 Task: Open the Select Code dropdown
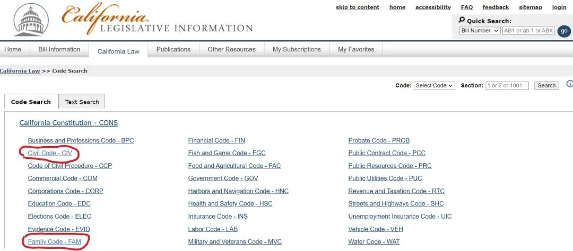[x=435, y=85]
